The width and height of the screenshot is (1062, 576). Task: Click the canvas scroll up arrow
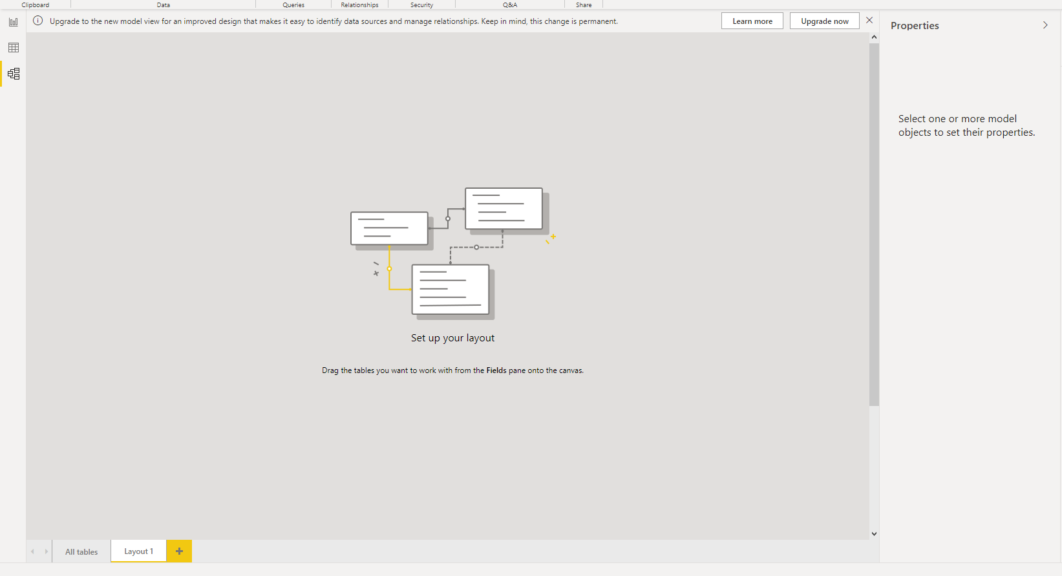point(874,37)
